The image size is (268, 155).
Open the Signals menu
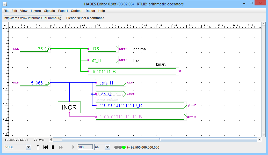pos(49,11)
